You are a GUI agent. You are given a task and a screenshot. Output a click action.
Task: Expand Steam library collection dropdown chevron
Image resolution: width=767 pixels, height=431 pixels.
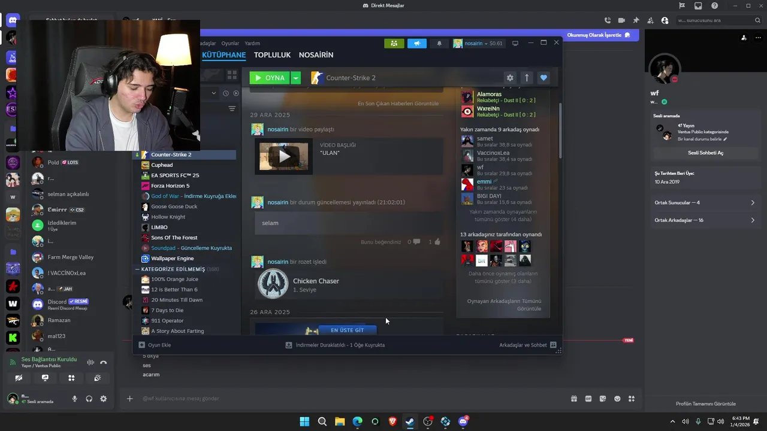tap(214, 93)
